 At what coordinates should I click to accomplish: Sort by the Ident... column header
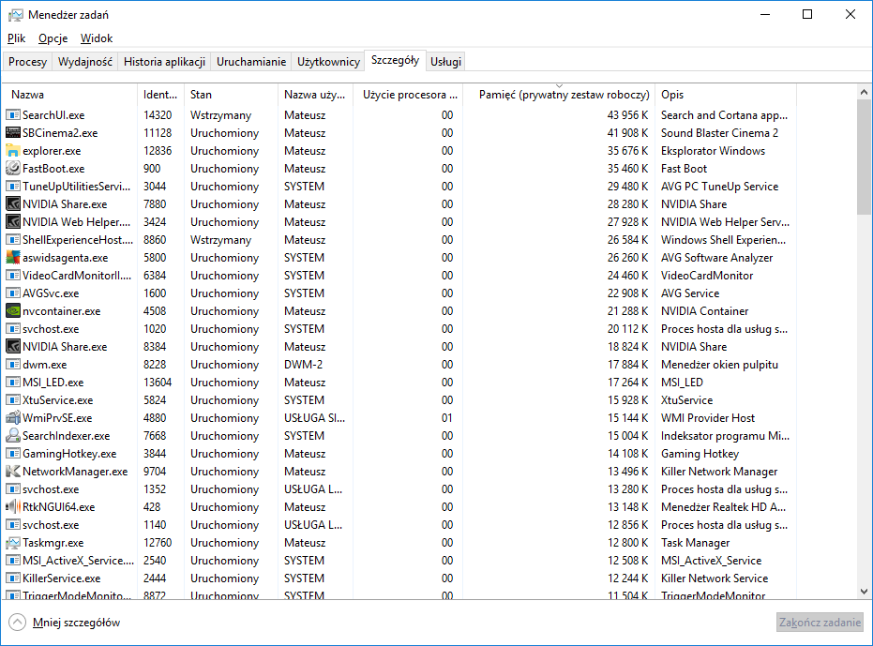pyautogui.click(x=160, y=95)
